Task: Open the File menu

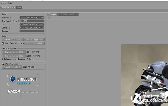Action: coord(3,3)
